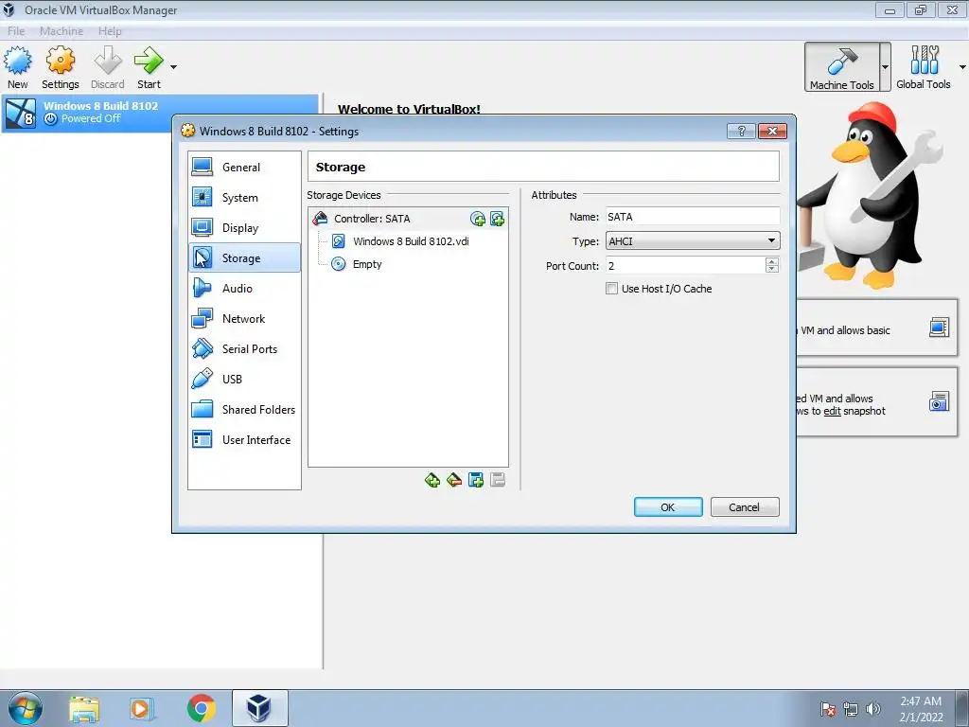Open the Action Center flag tray icon
Screen dimensions: 969x727
828,709
